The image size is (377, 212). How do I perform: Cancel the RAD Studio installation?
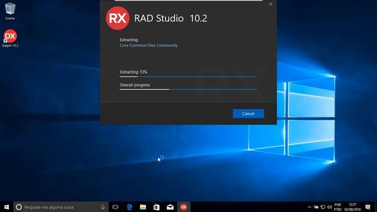(248, 114)
